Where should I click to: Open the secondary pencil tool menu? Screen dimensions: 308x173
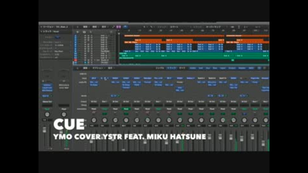click(x=152, y=27)
